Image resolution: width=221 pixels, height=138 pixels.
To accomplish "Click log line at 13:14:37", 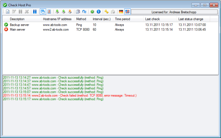I will [x=53, y=81].
